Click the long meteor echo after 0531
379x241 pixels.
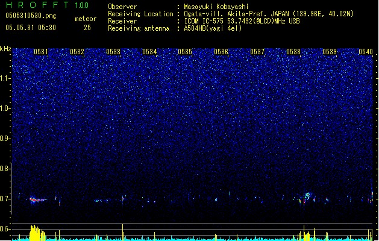pos(38,200)
